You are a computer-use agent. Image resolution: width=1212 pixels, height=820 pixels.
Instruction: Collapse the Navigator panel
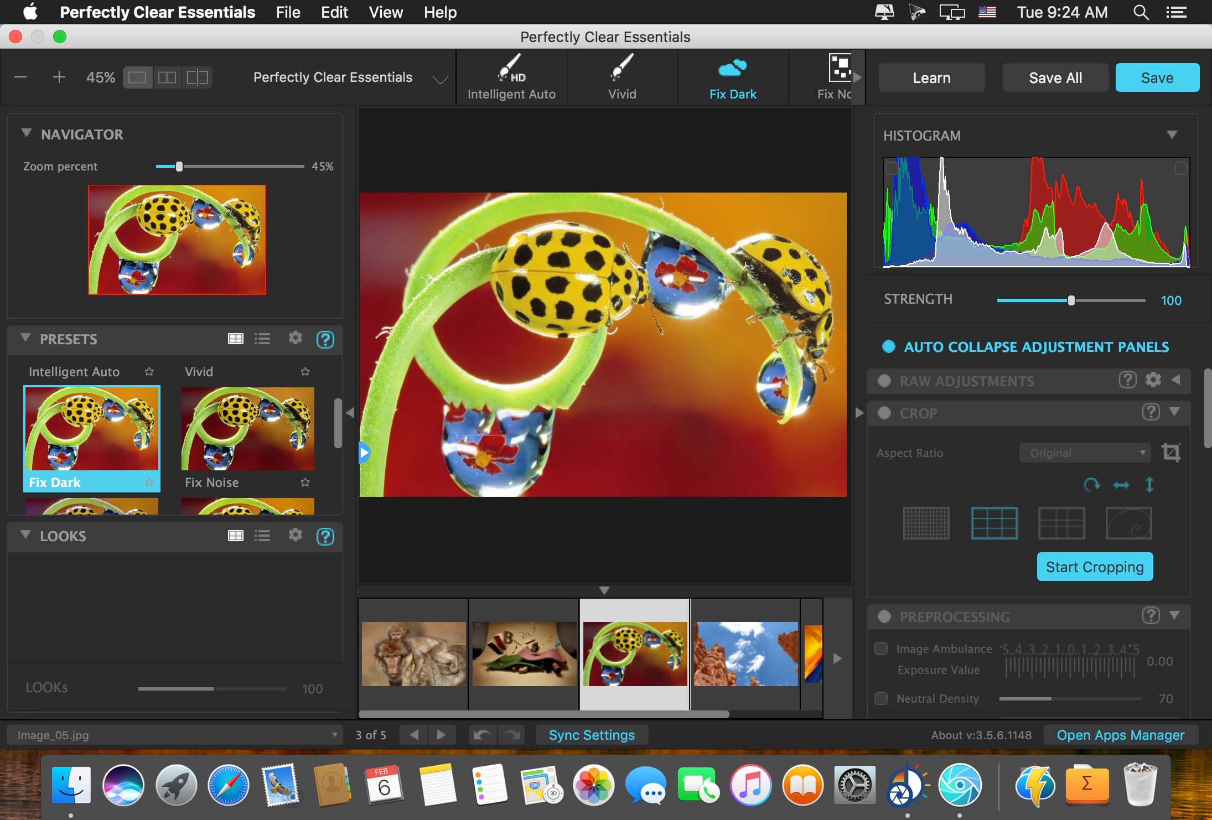[26, 133]
